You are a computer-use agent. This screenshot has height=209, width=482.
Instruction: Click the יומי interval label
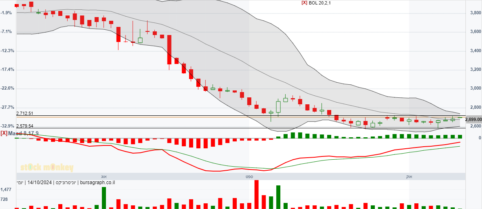point(20,183)
